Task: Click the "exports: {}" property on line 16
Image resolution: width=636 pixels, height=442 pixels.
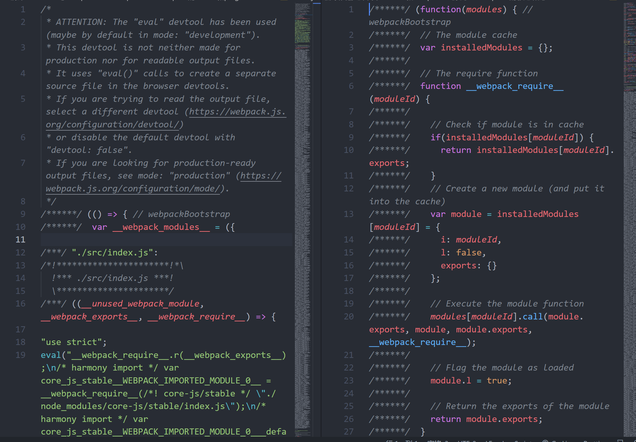Action: [x=469, y=265]
